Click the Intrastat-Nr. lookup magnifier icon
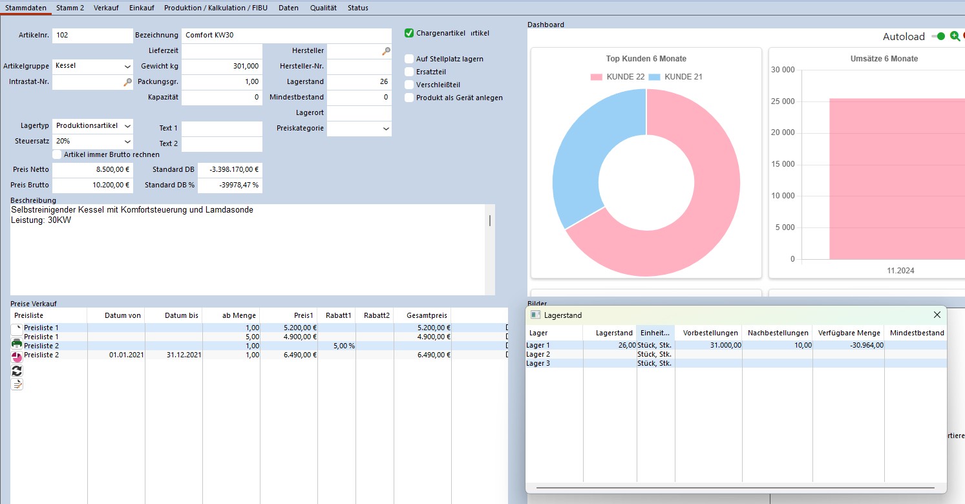Screen dimensions: 965x504 127,82
